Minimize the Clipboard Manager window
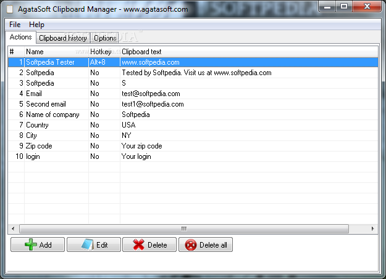This screenshot has height=279, width=386. click(x=327, y=6)
